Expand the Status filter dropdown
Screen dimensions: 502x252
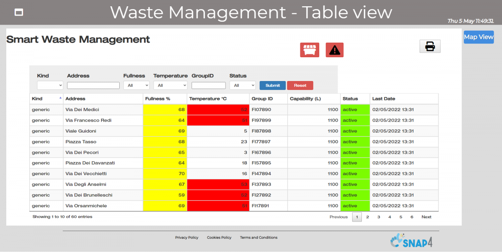[x=242, y=85]
